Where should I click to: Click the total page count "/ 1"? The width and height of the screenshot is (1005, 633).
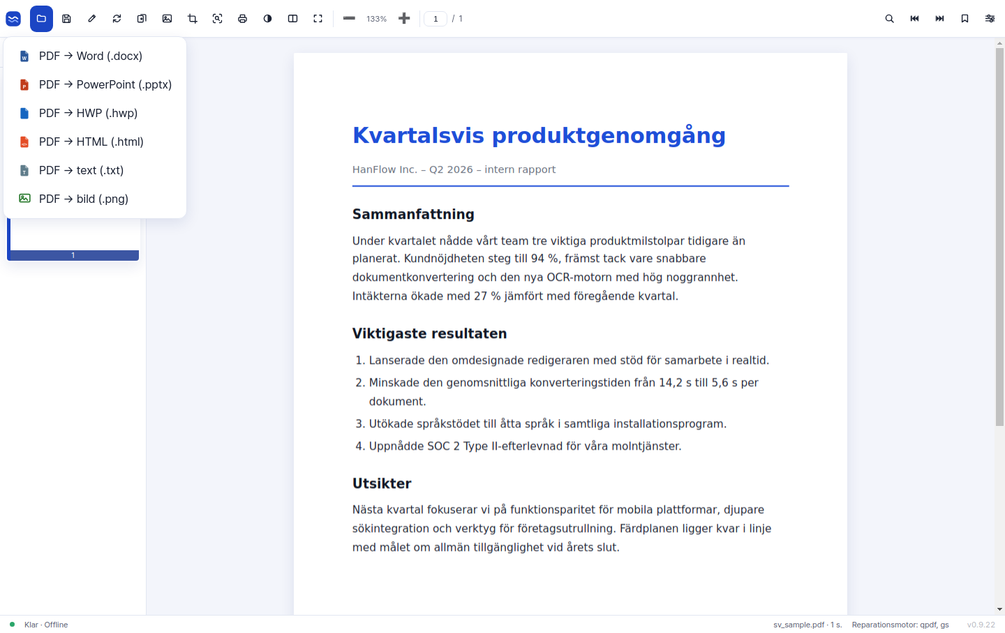pos(457,19)
